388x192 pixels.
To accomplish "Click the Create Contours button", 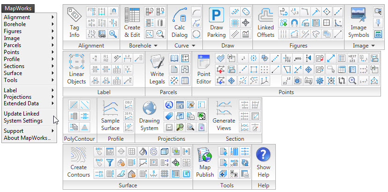I will 79,162.
